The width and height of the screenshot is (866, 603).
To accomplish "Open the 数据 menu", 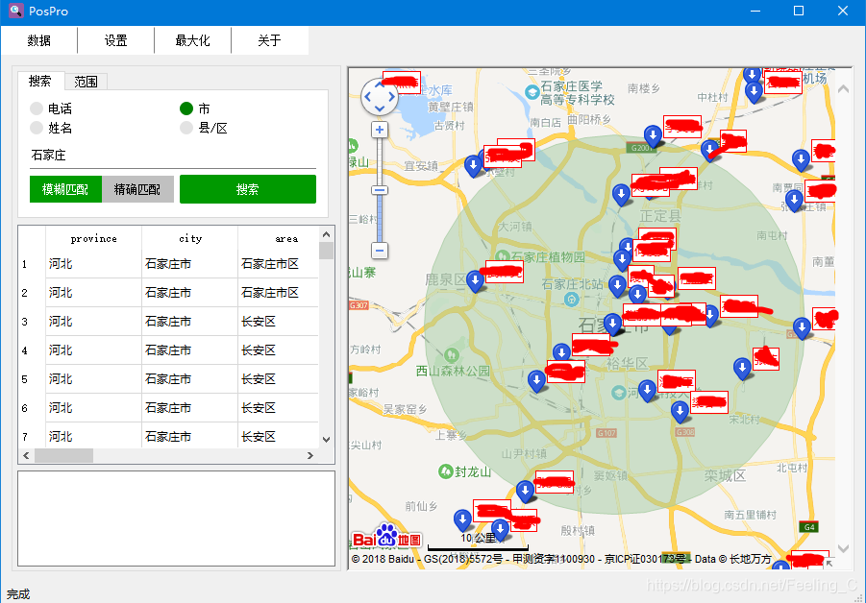I will tap(39, 40).
